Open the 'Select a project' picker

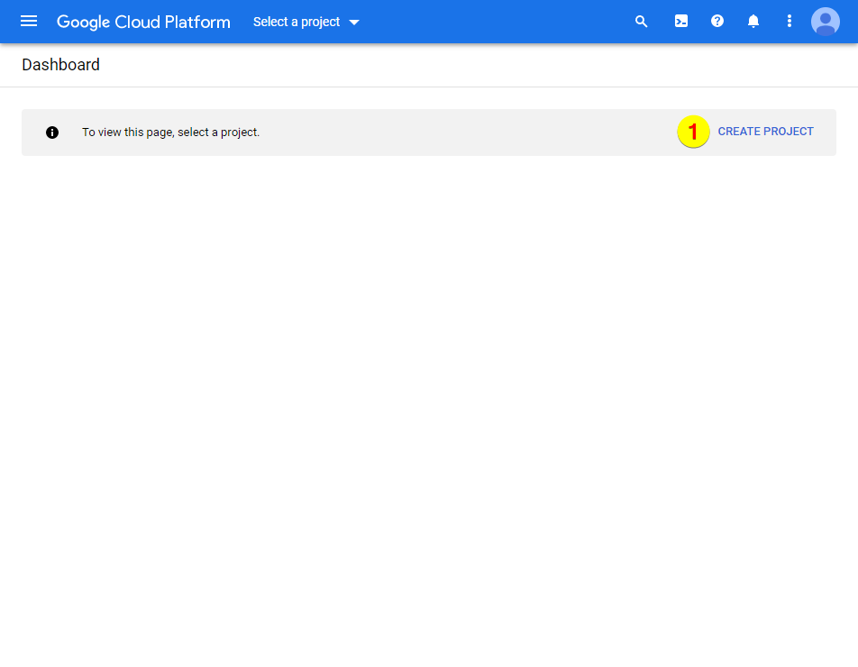[297, 22]
